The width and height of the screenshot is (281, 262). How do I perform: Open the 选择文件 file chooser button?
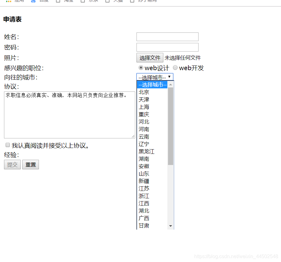(150, 58)
